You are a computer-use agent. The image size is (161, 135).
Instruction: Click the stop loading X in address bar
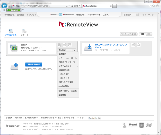pos(80,6)
